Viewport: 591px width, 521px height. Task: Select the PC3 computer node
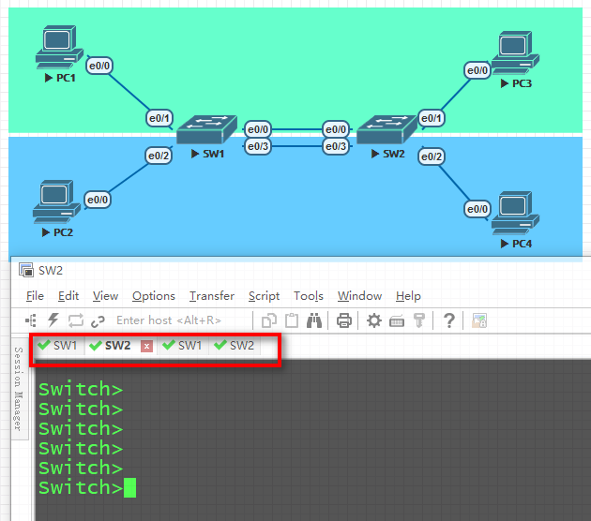coord(515,53)
